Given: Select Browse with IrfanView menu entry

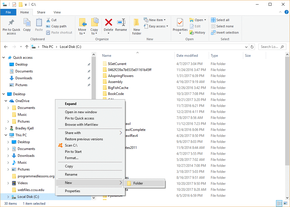Looking at the screenshot, I should pos(90,125).
